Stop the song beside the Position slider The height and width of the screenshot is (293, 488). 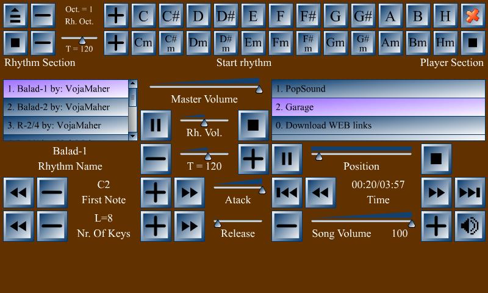(436, 159)
